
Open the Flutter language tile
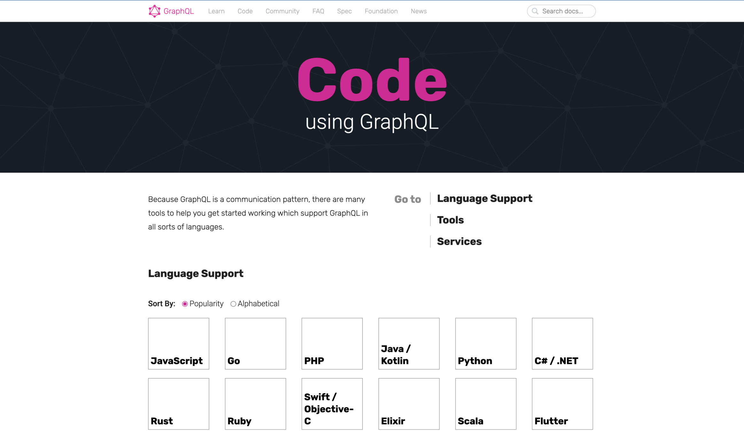562,404
